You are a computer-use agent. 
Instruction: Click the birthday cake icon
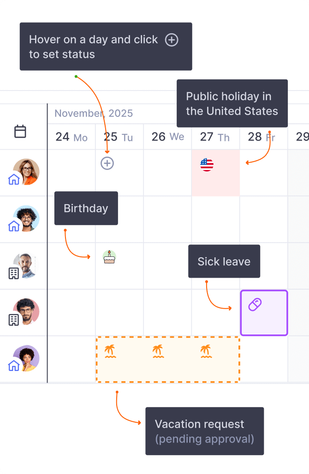coord(109,257)
